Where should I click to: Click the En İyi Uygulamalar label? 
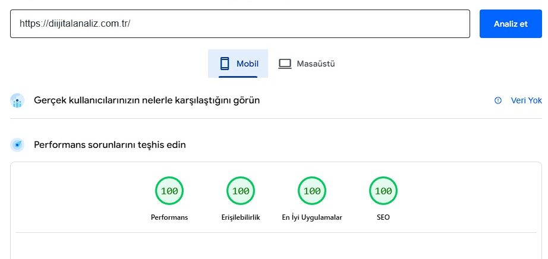click(312, 217)
